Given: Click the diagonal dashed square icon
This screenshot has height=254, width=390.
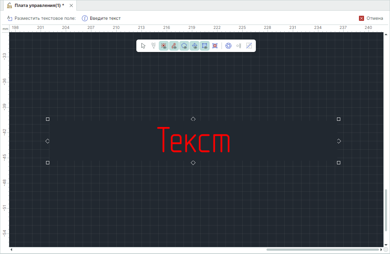Looking at the screenshot, I should 249,46.
